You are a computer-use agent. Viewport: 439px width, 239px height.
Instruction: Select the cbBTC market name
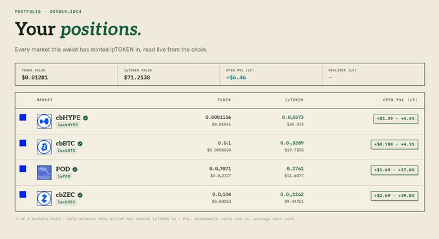65,143
